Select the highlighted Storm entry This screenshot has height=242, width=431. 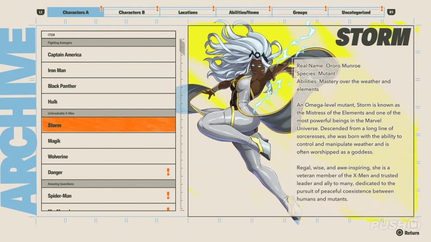(x=108, y=125)
